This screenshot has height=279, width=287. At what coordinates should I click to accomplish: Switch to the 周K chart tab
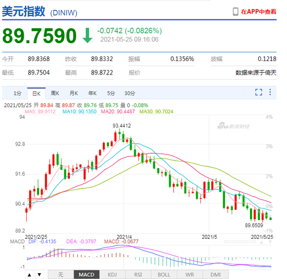(x=55, y=93)
